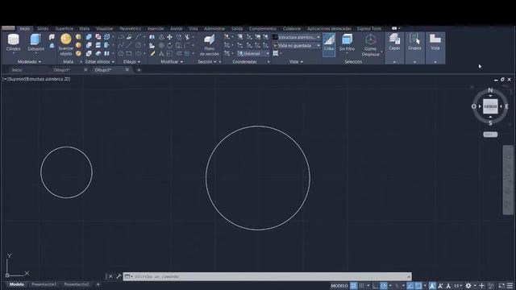The width and height of the screenshot is (516, 290).
Task: Close the Dibujo2 file tab
Action: (x=127, y=70)
